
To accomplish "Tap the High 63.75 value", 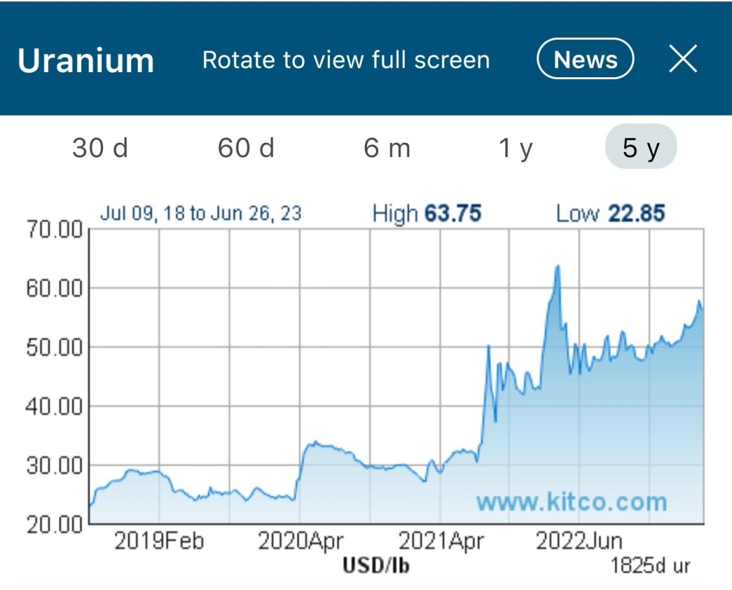I will (427, 214).
